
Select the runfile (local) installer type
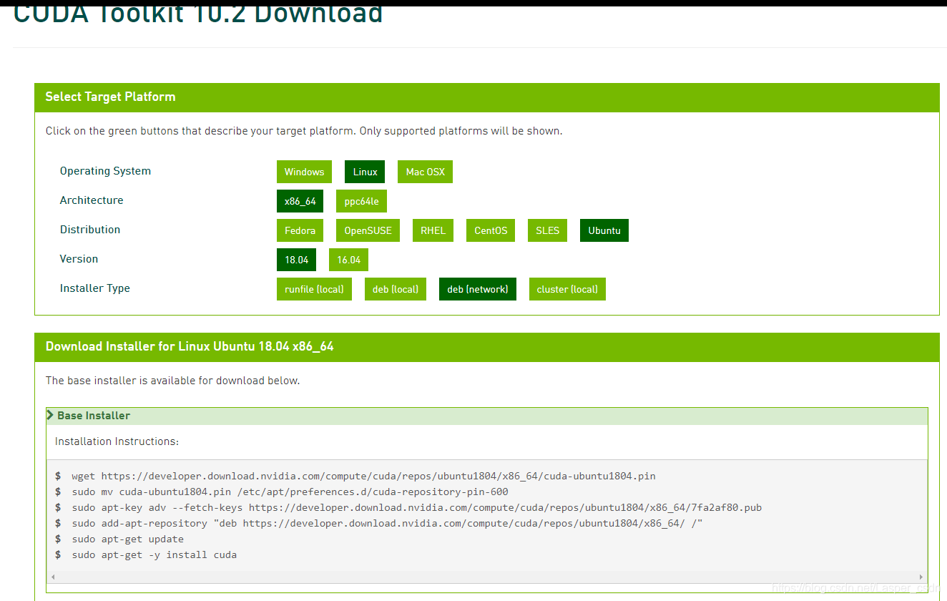click(x=314, y=289)
